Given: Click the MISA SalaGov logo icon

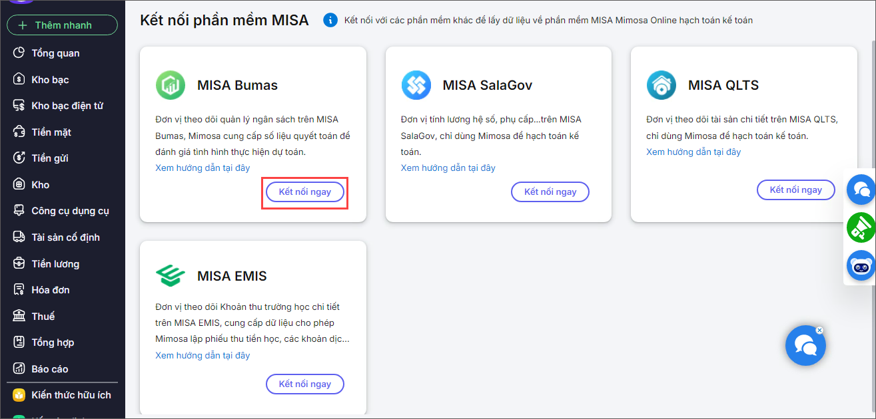Looking at the screenshot, I should tap(416, 85).
